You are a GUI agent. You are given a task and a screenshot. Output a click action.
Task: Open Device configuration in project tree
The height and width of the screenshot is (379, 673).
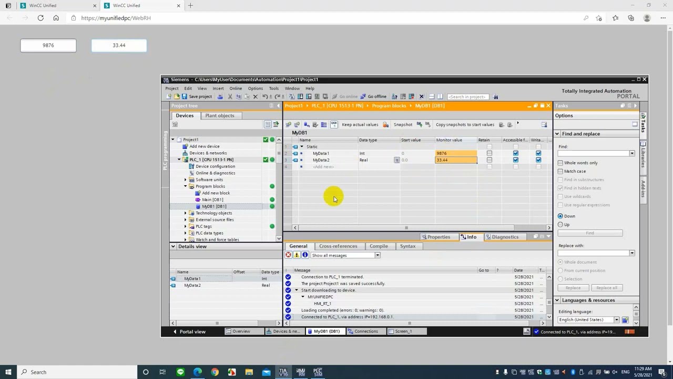(x=215, y=166)
